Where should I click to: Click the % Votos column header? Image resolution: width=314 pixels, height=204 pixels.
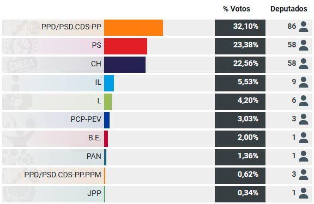[237, 9]
